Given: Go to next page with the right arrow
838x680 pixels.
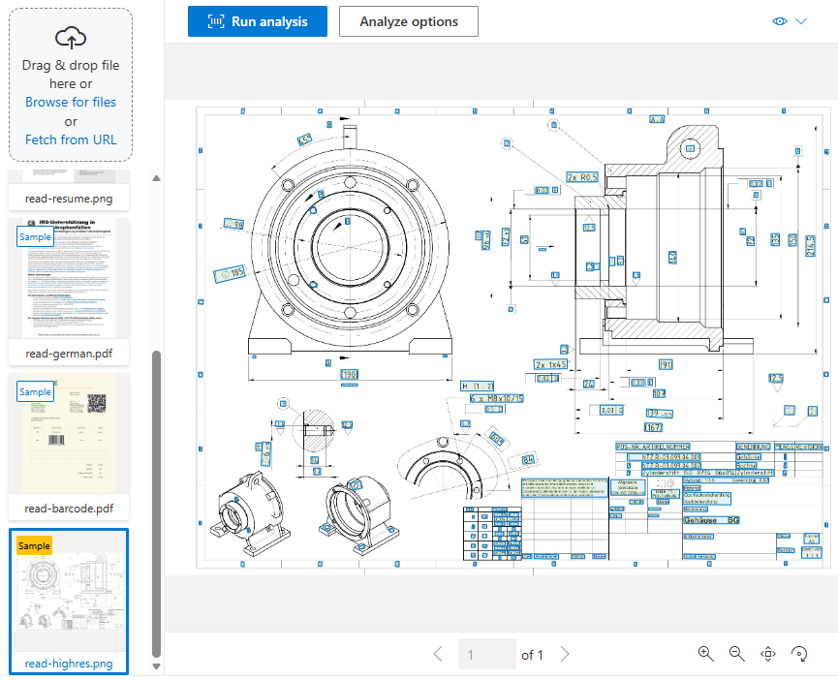Looking at the screenshot, I should 565,654.
